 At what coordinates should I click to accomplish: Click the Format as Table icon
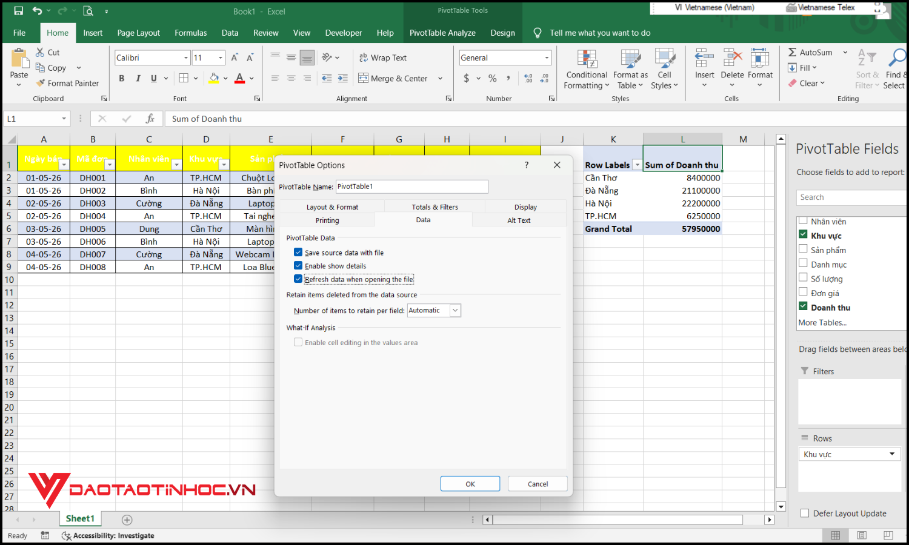point(630,59)
